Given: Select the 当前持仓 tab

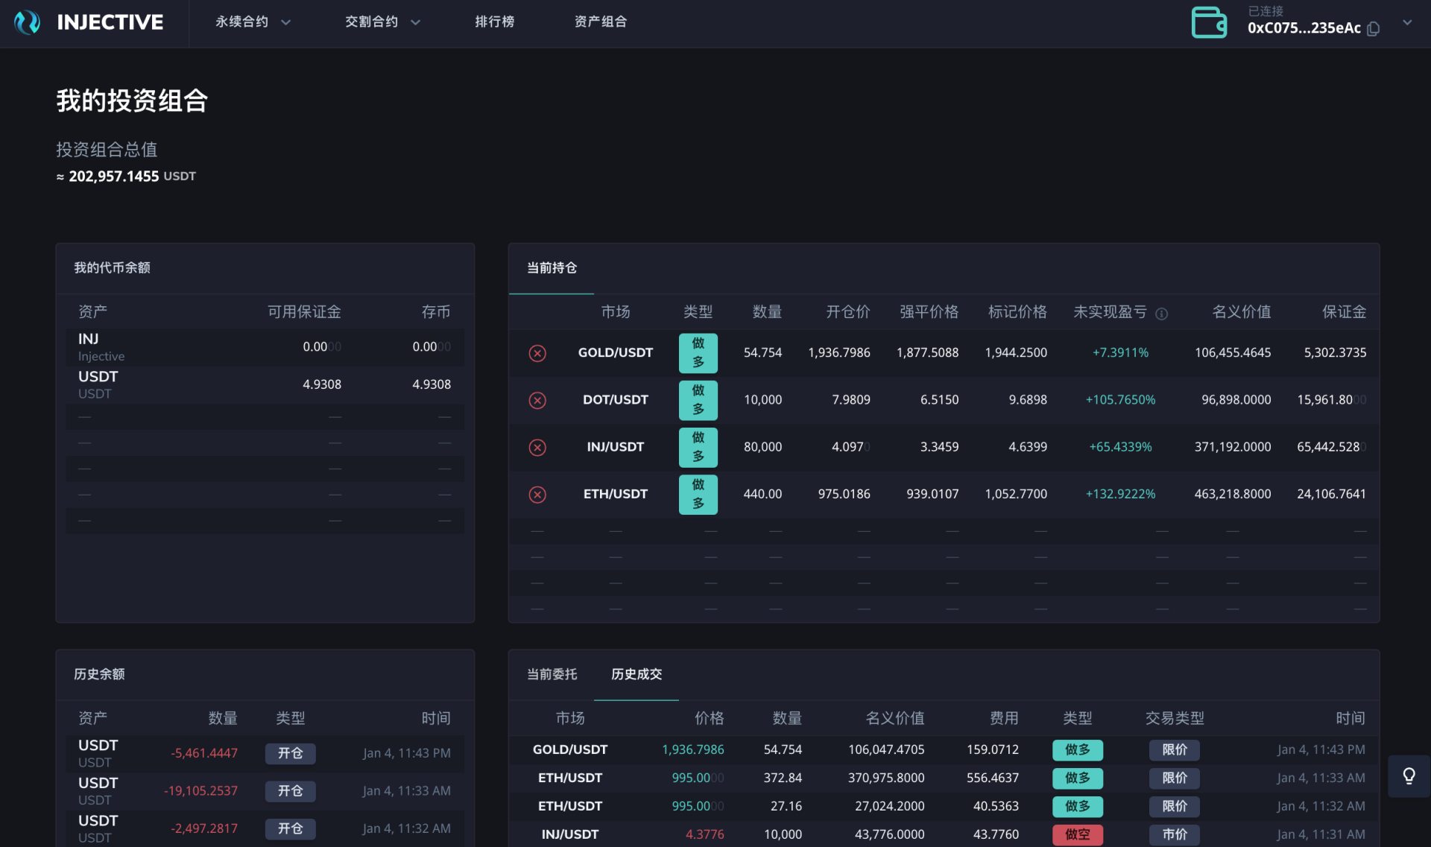Looking at the screenshot, I should pos(552,268).
